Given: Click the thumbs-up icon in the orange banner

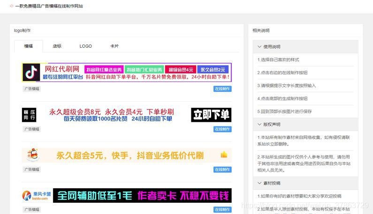Looking at the screenshot, I should pos(224,155).
